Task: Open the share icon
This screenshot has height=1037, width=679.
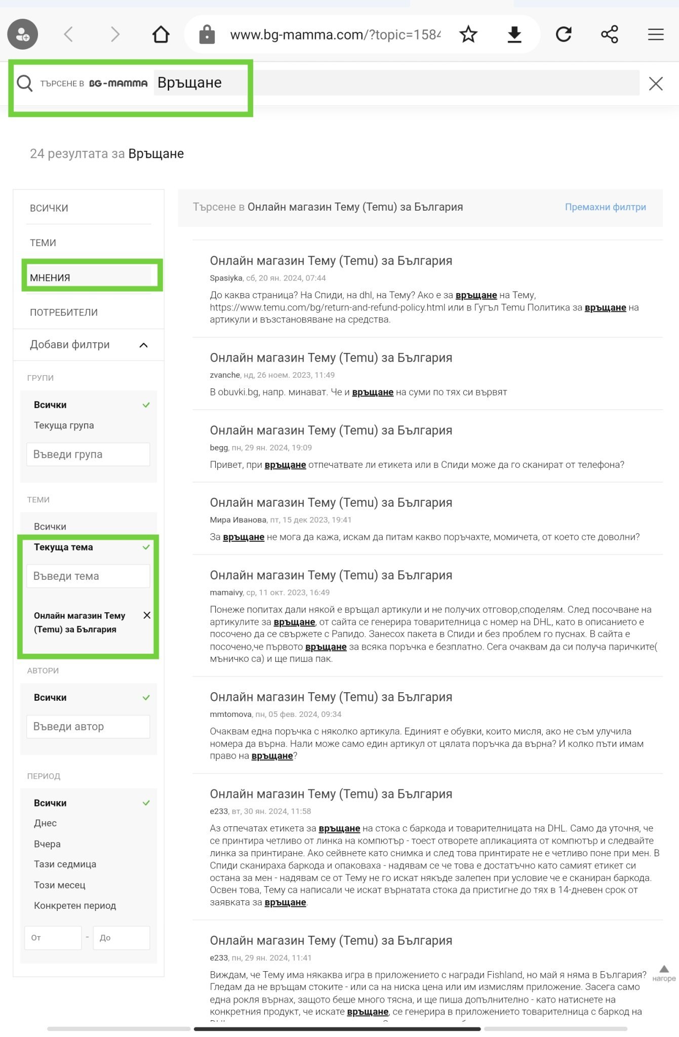Action: pyautogui.click(x=610, y=34)
